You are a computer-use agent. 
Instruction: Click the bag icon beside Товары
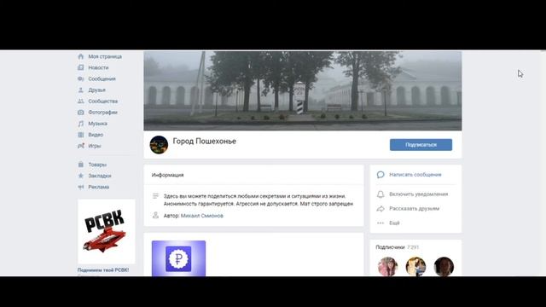point(81,165)
